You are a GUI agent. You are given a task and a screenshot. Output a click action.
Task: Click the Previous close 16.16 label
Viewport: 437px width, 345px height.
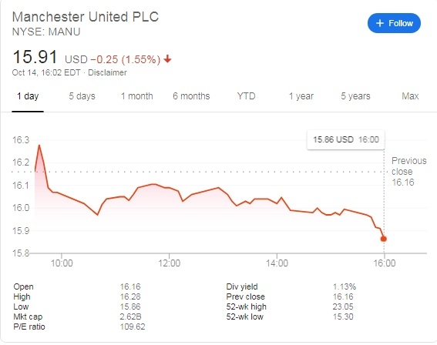click(408, 172)
